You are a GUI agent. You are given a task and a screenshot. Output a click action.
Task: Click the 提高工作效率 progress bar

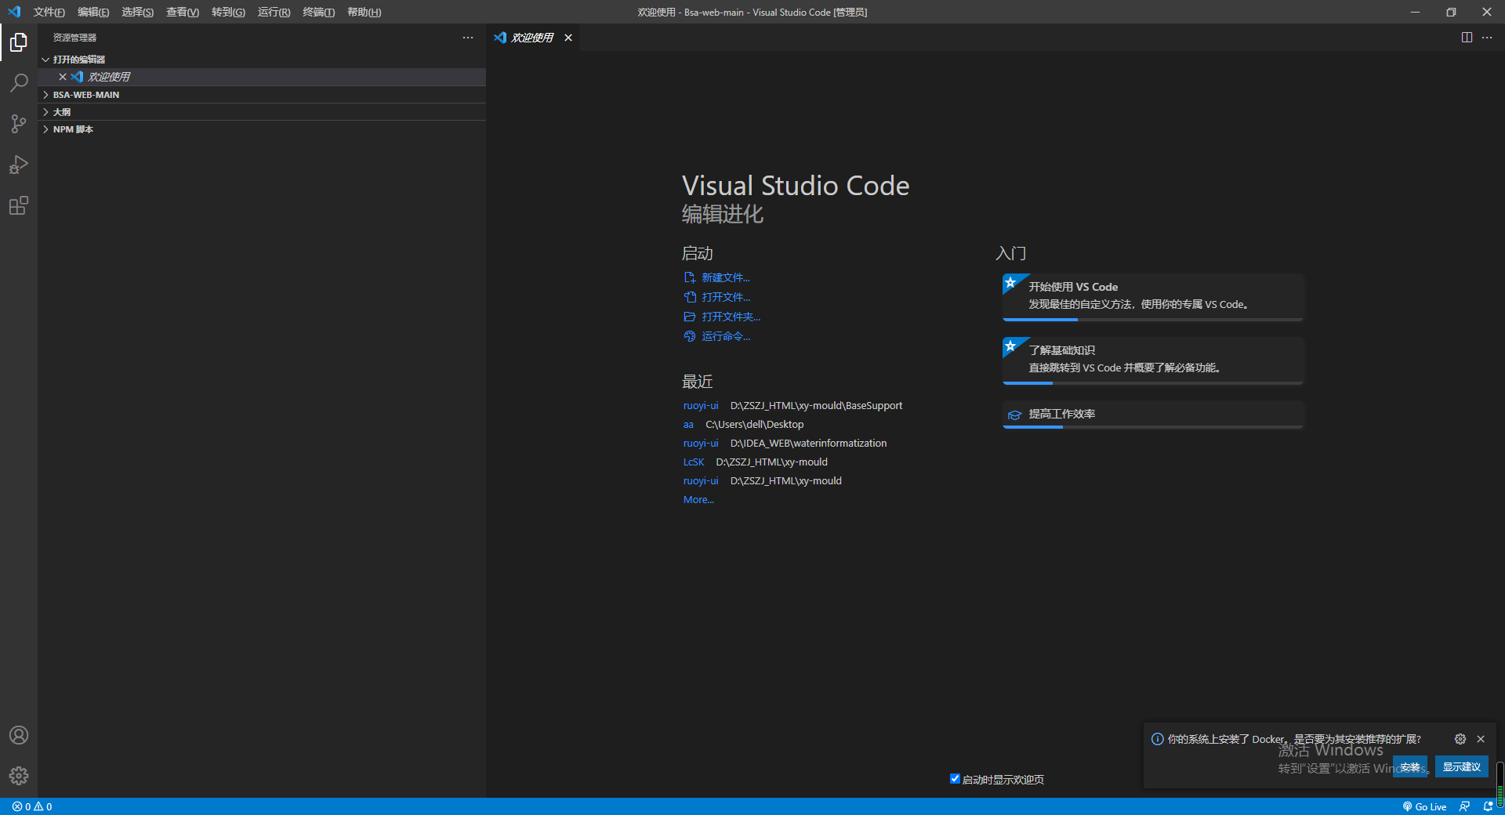(x=1153, y=427)
